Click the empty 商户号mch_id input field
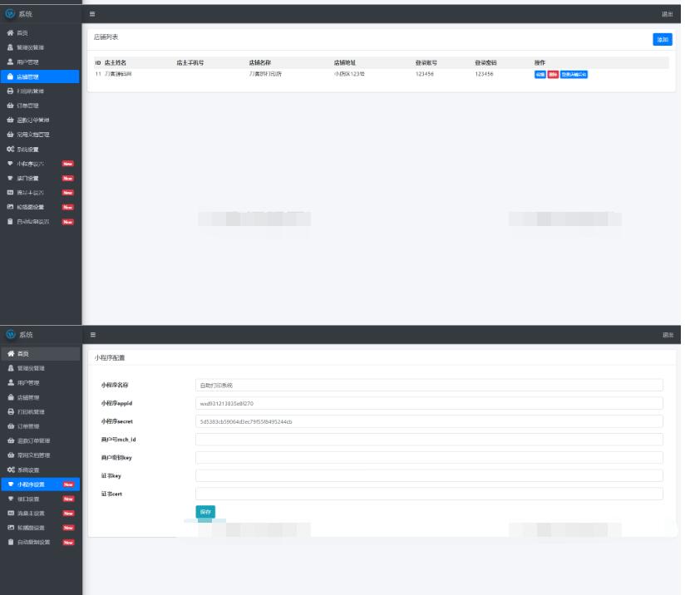Image resolution: width=690 pixels, height=595 pixels. [x=429, y=440]
